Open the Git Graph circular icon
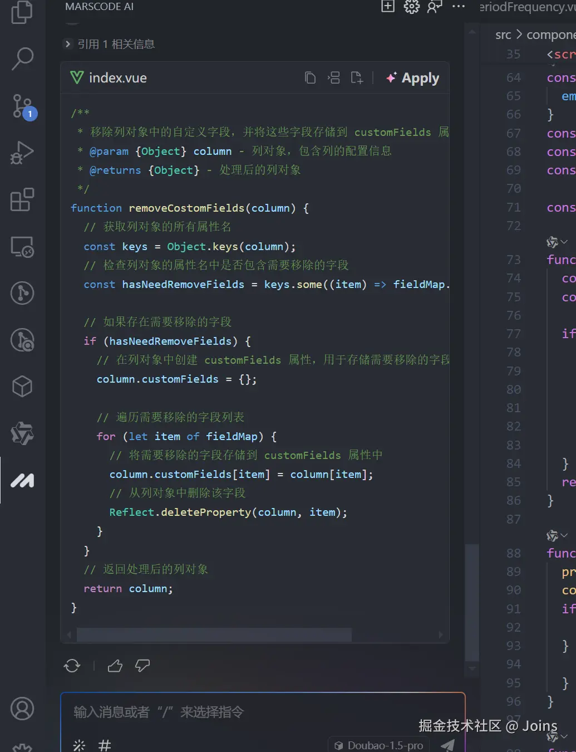The height and width of the screenshot is (752, 576). (x=22, y=293)
